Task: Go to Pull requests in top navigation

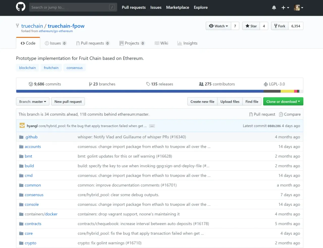Action: (x=134, y=8)
